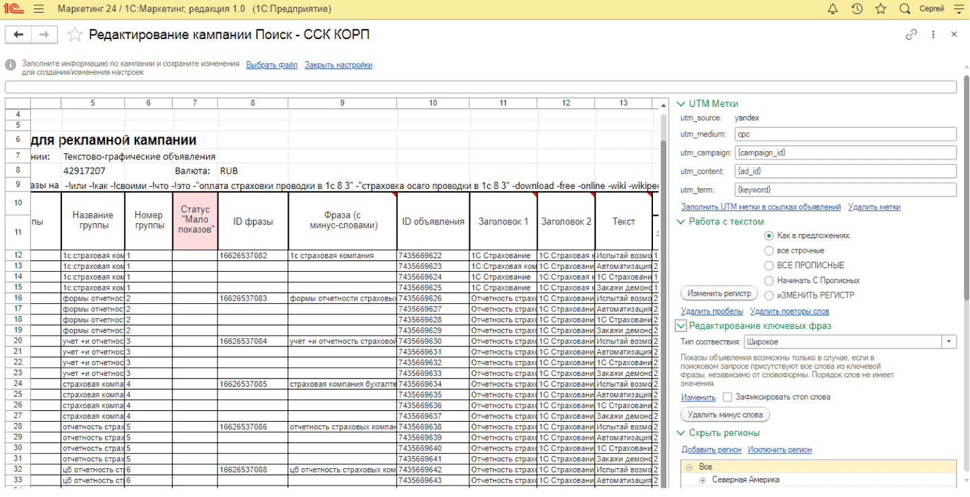Click the search magnifier icon
Image resolution: width=970 pixels, height=497 pixels.
905,9
